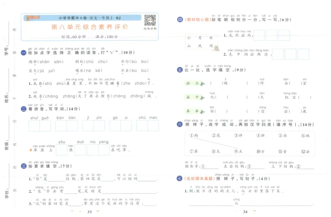Click the writing box under pinyin gè

coord(115,126)
